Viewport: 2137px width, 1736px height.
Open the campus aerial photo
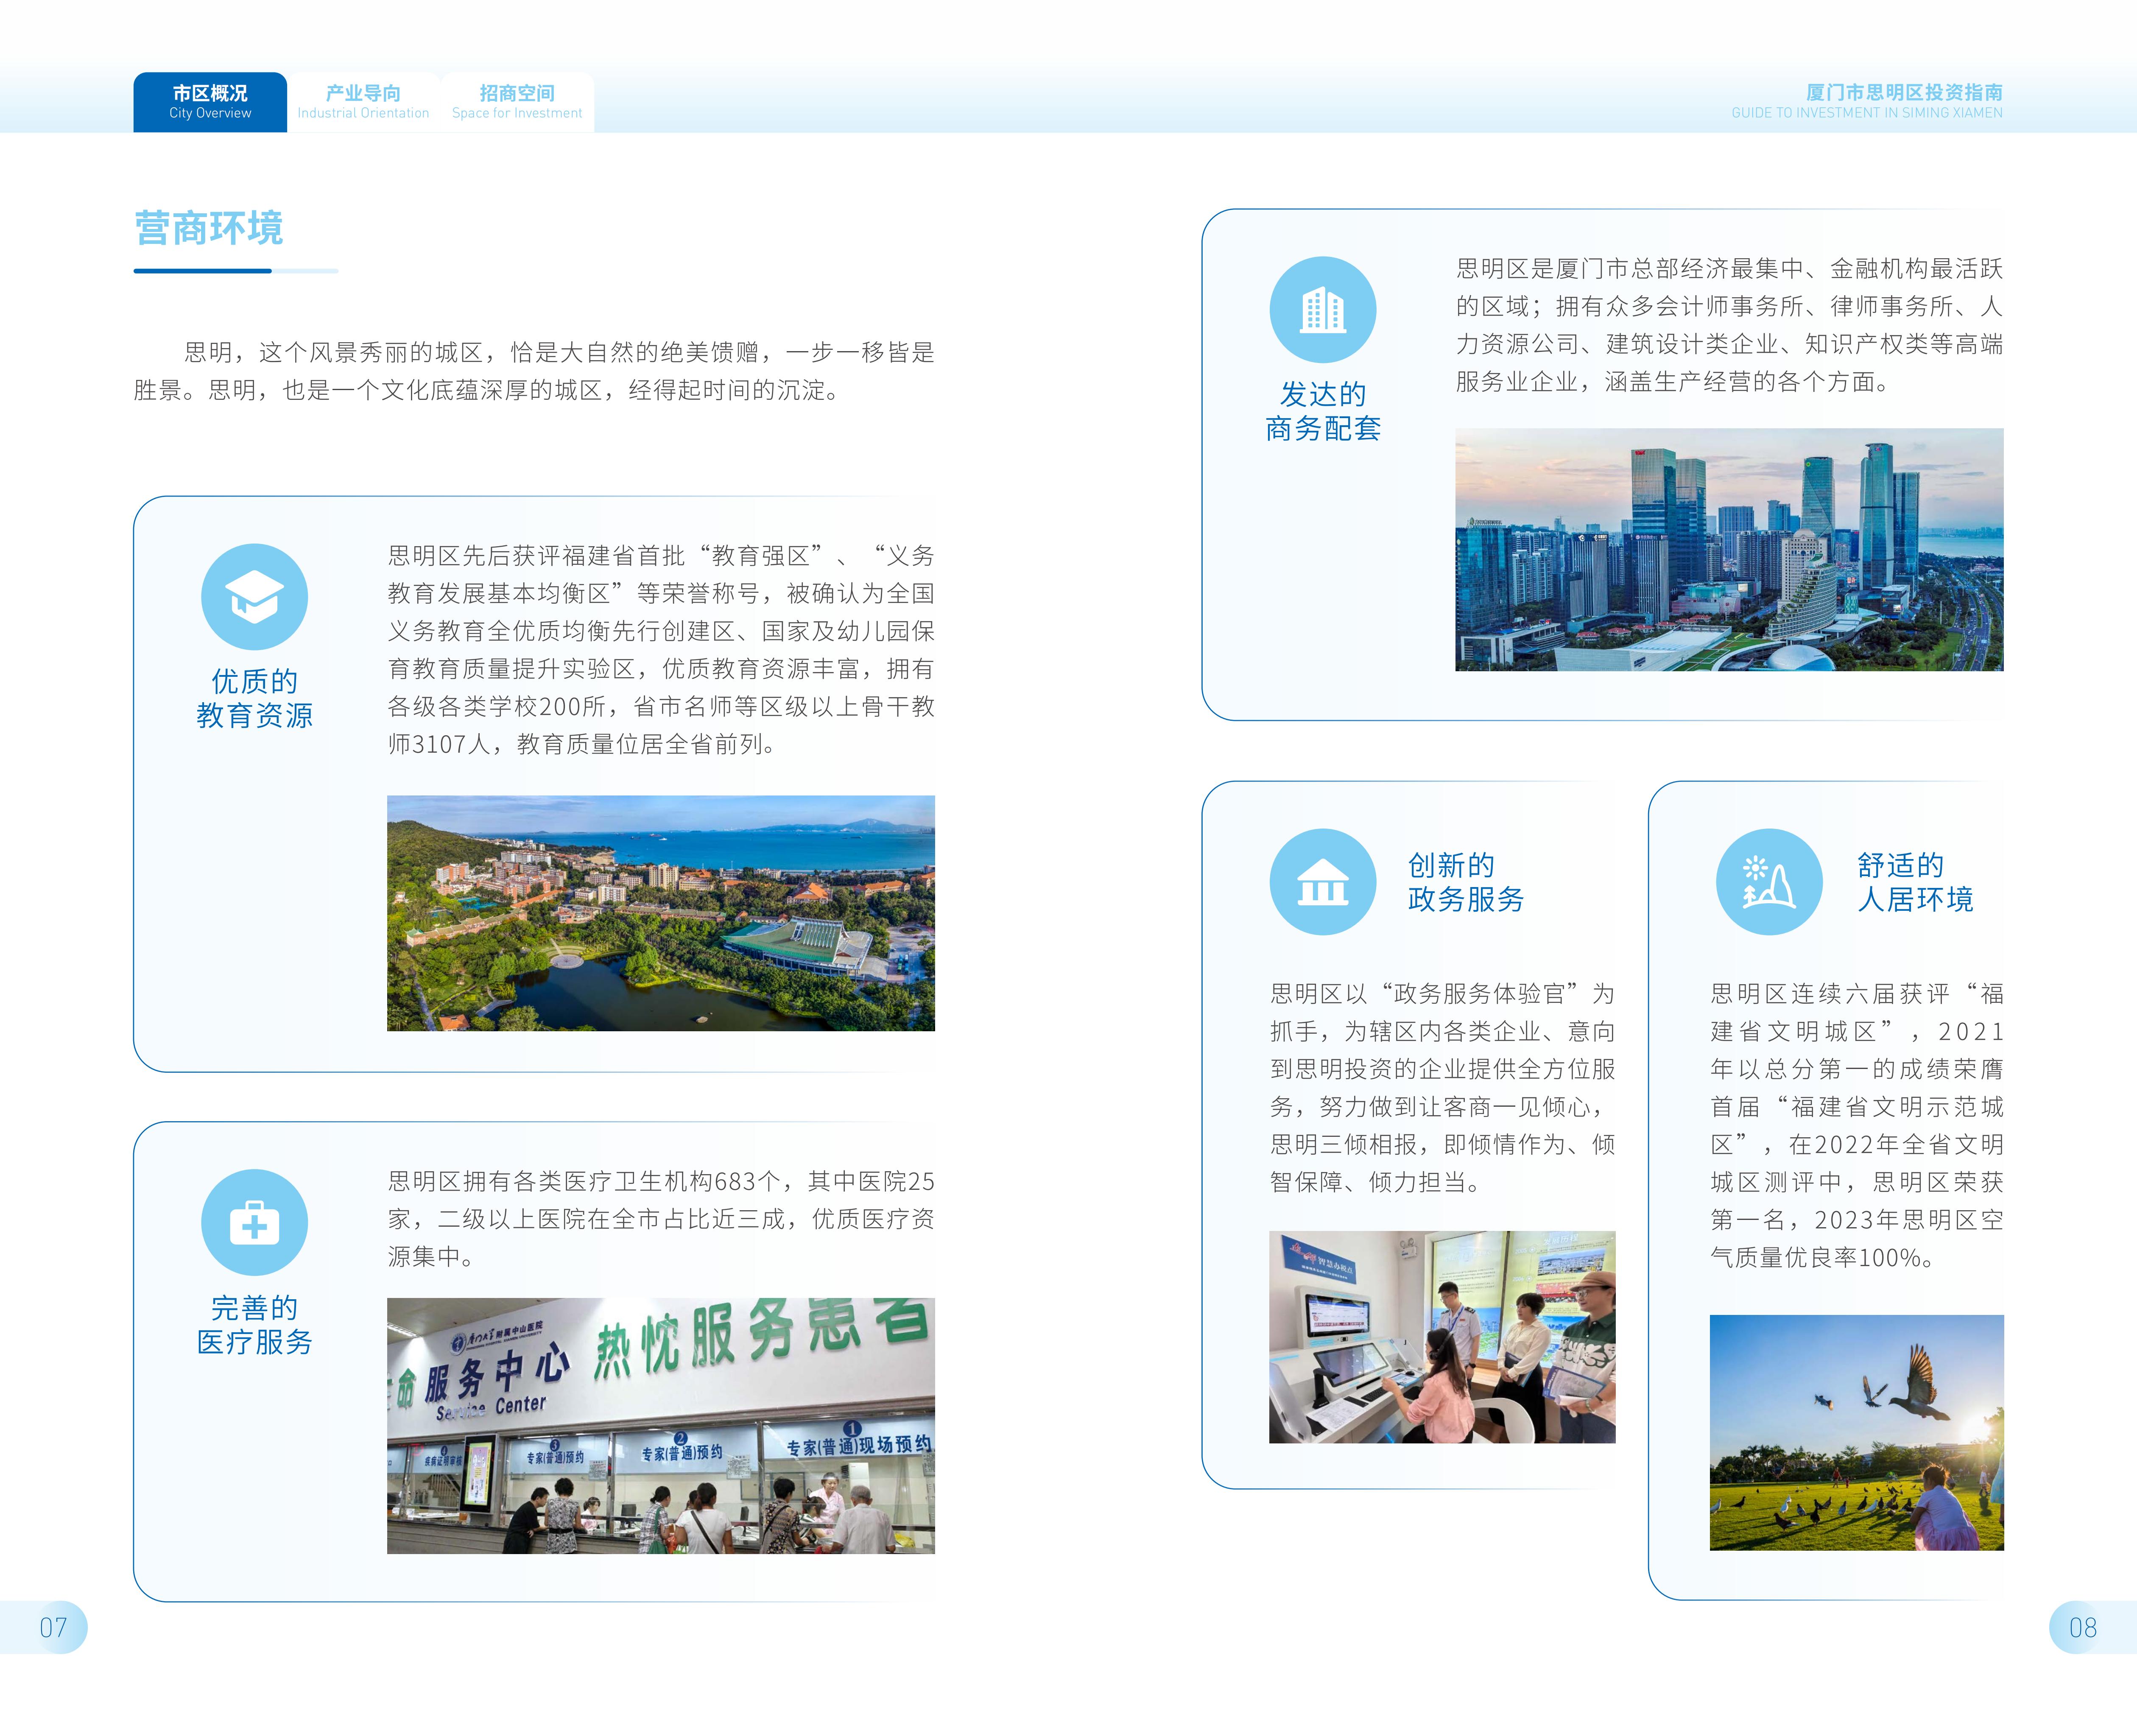pos(661,913)
